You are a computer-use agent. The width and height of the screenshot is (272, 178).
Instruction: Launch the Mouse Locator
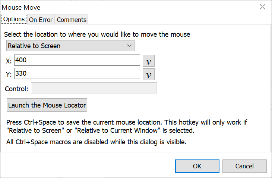coord(47,105)
